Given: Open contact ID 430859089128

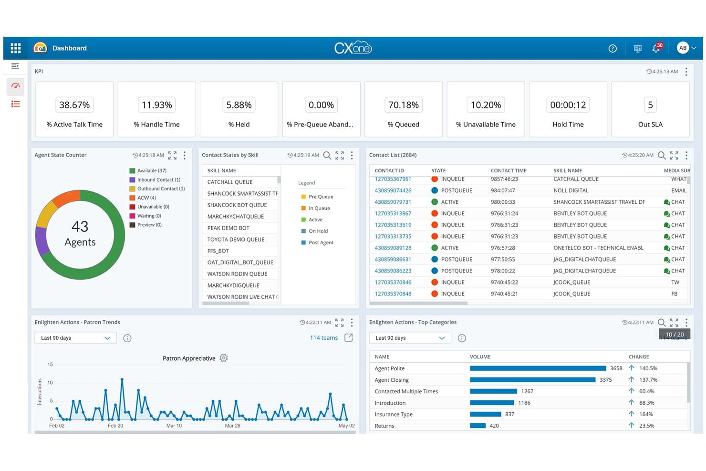Looking at the screenshot, I should click(393, 248).
